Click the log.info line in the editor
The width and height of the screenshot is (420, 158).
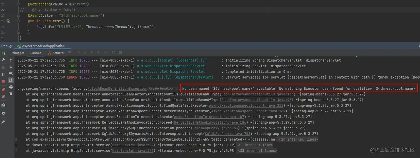tap(96, 27)
